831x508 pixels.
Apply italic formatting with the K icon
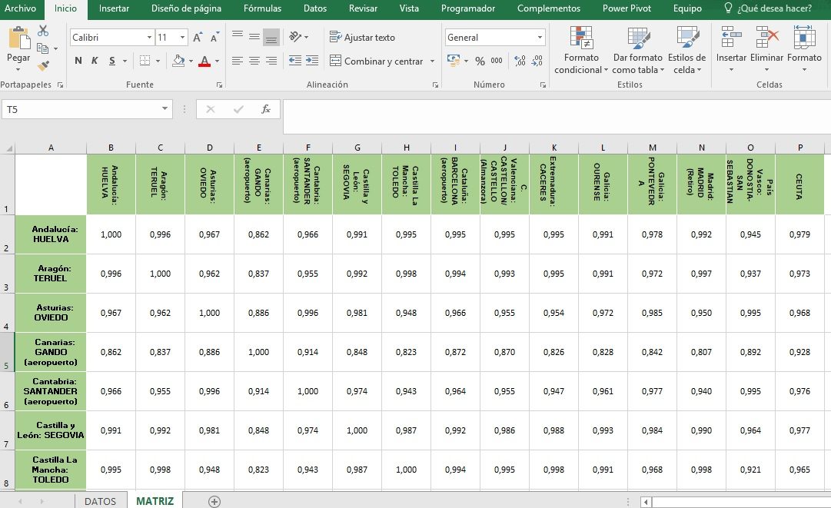tap(95, 61)
